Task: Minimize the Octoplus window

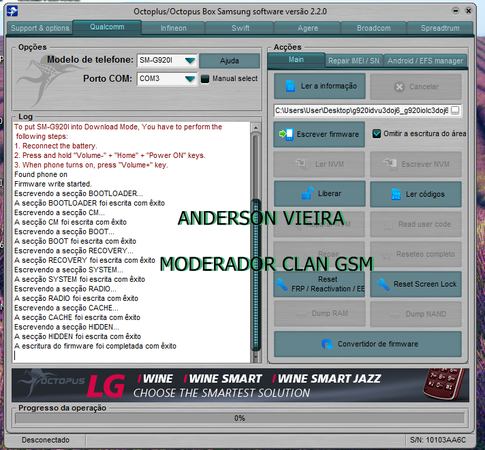Action: pyautogui.click(x=455, y=11)
